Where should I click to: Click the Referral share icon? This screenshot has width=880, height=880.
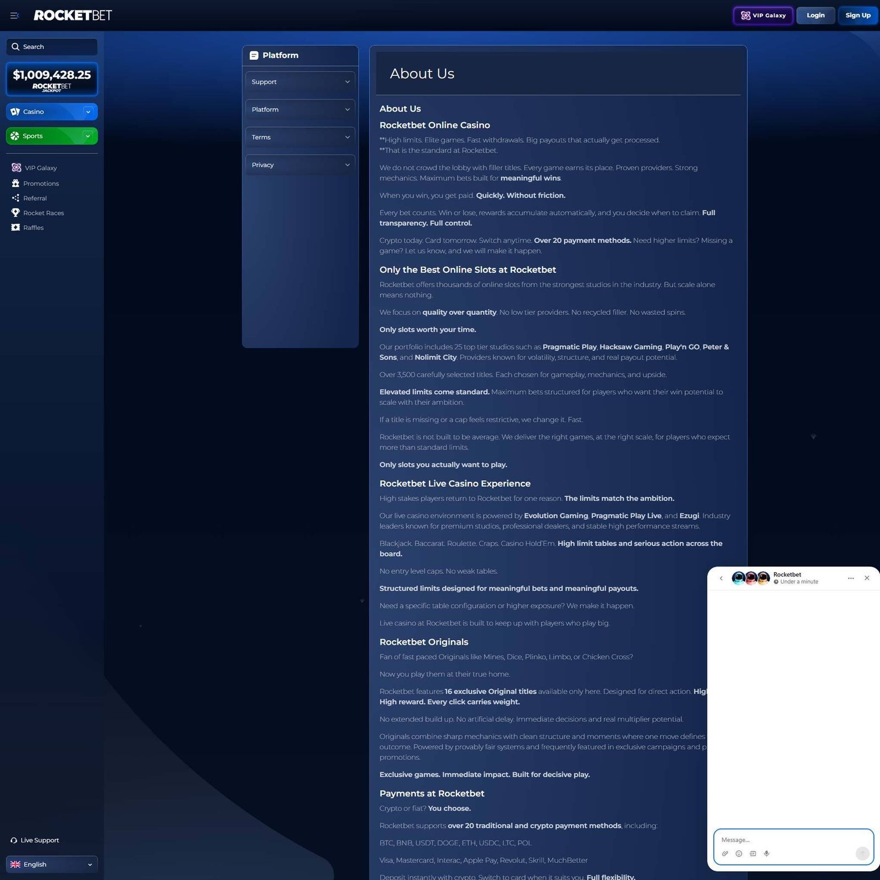point(15,198)
